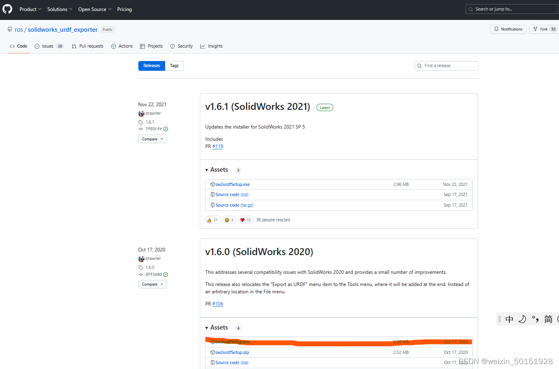Screen dimensions: 559x369
Task: Click the thumbs up reaction with 31
Action: [213, 220]
